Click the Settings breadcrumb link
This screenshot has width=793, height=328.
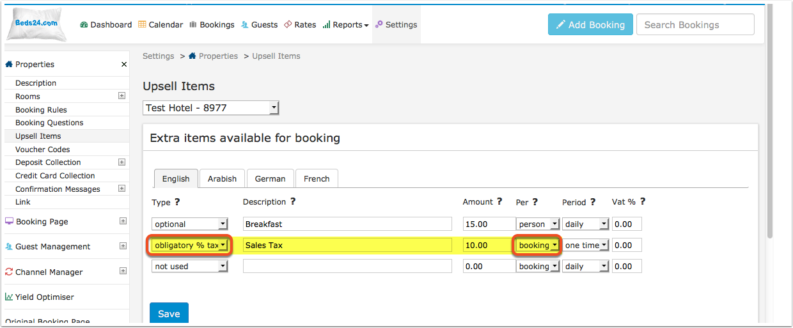158,56
